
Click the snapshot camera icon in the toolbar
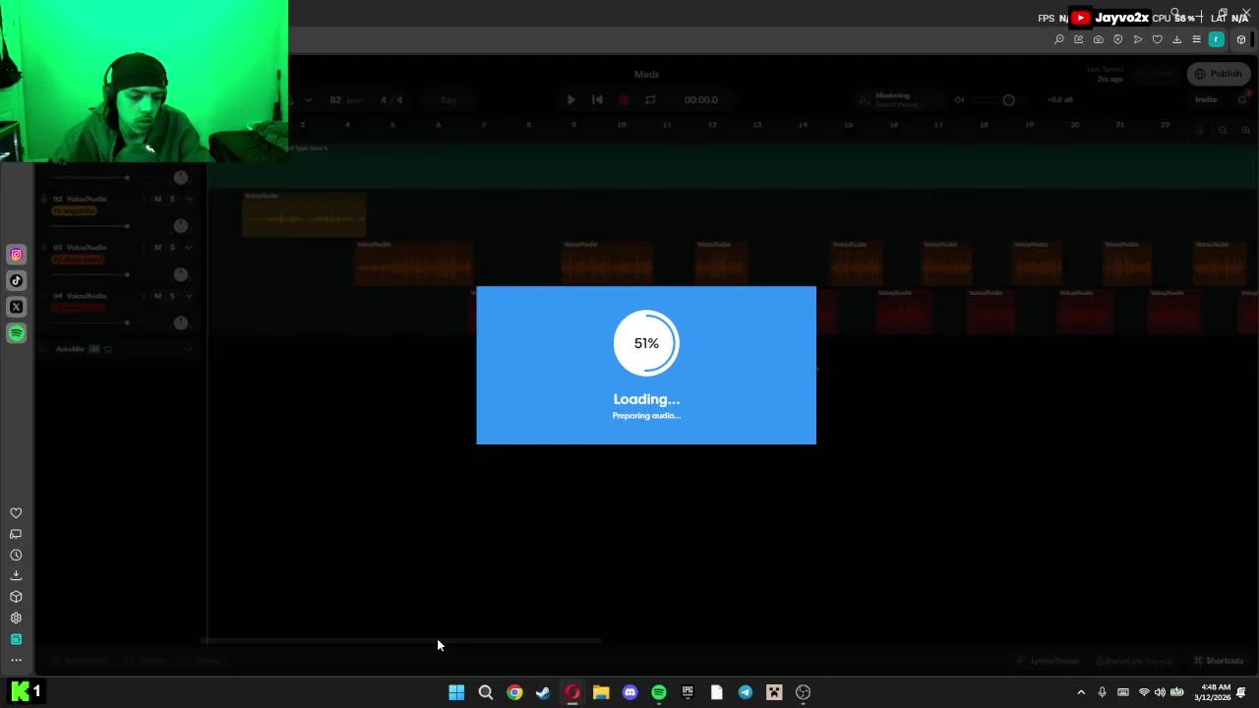point(1099,39)
